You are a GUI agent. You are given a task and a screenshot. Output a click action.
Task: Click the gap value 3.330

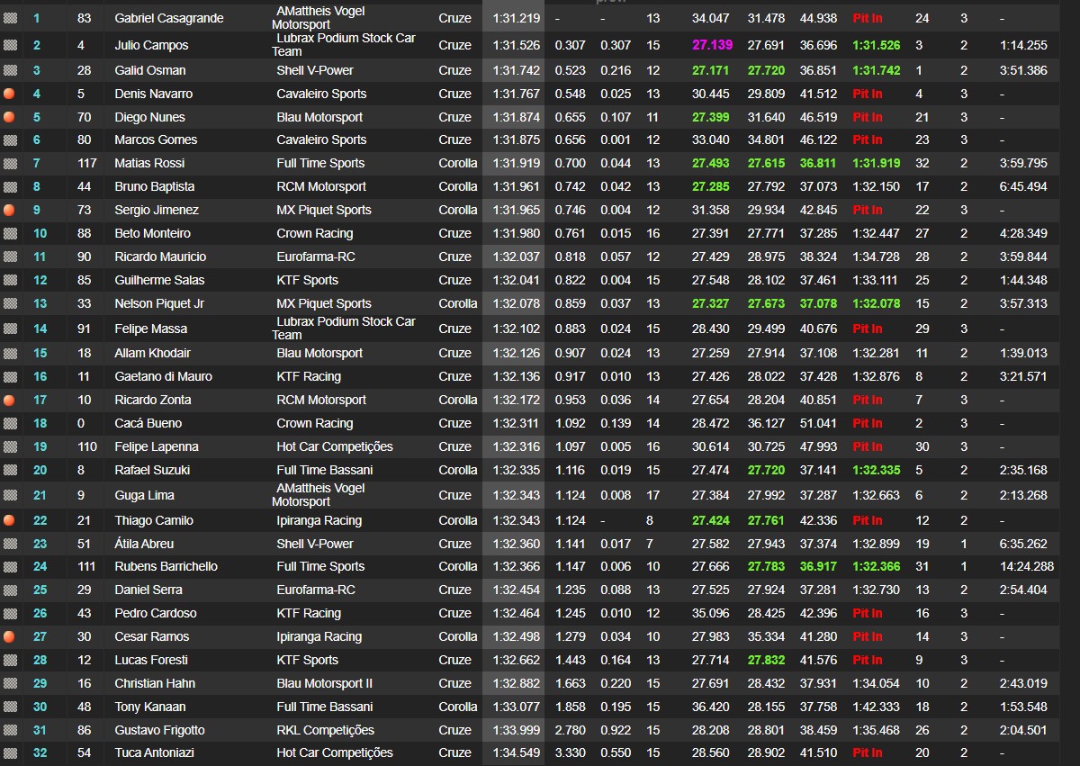[x=570, y=752]
